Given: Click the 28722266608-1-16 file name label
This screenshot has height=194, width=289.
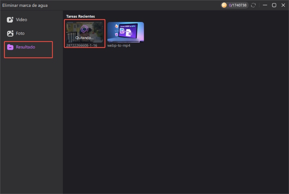Looking at the screenshot, I should [x=82, y=45].
